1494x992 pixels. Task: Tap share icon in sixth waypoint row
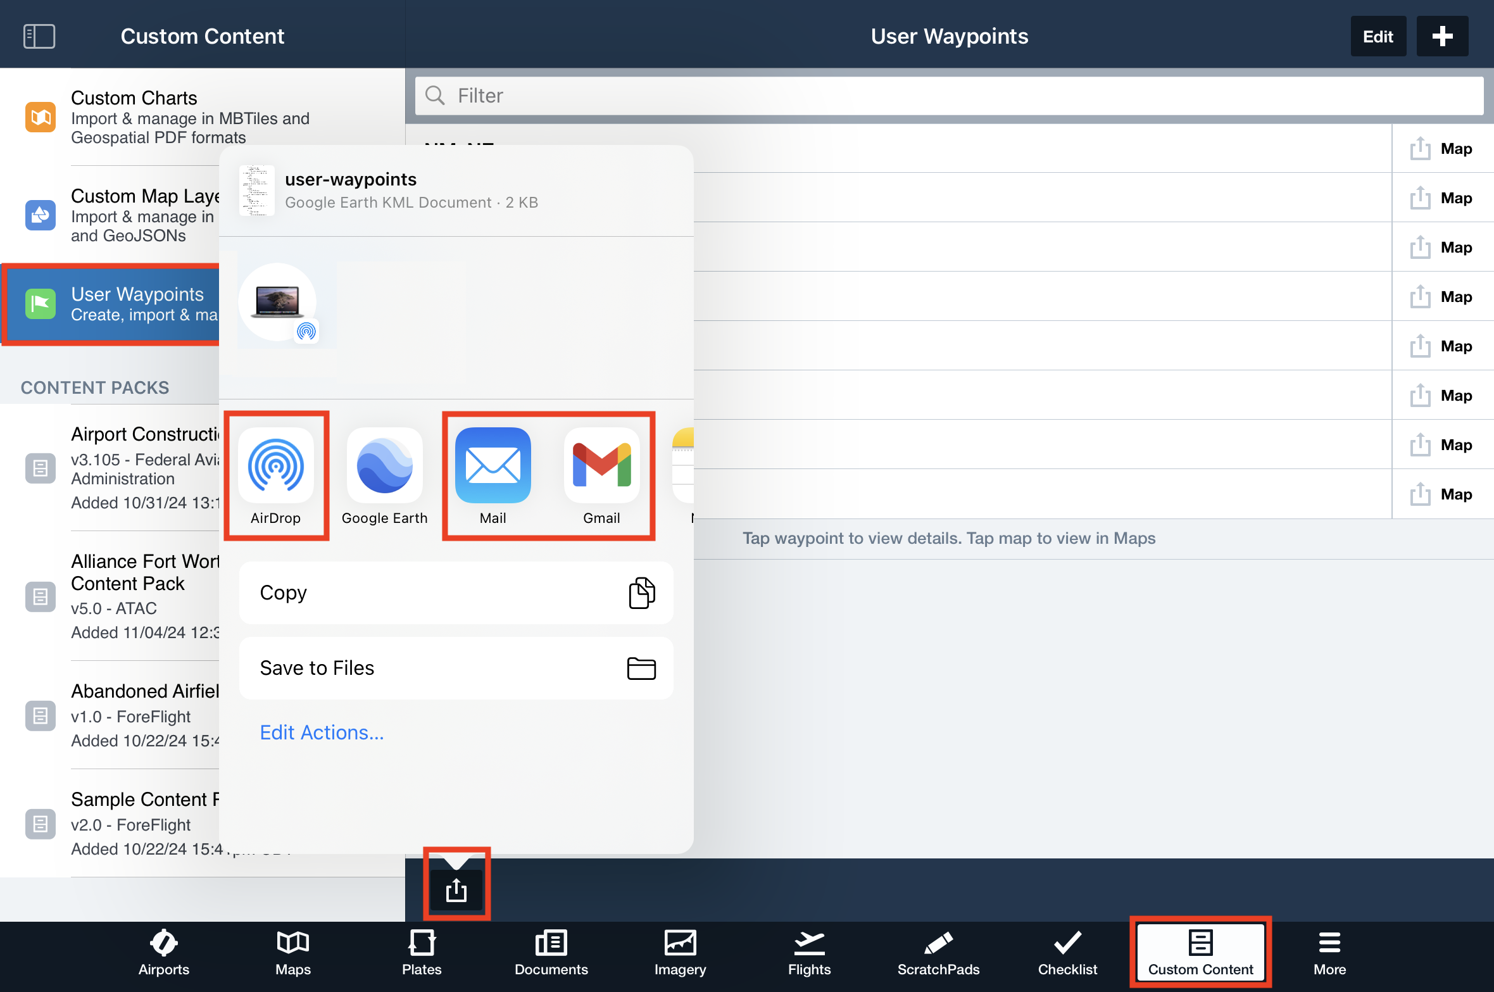(1420, 395)
